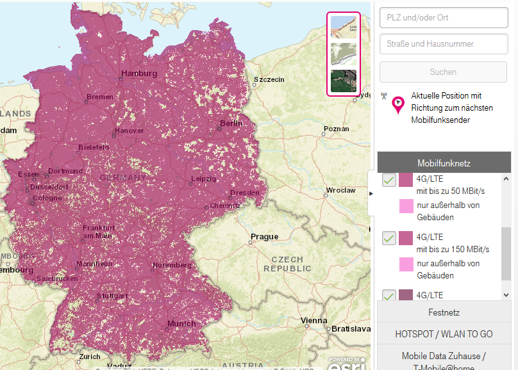Viewport: 518px width, 370px height.
Task: Click Dresden on the coverage map
Action: [x=245, y=193]
